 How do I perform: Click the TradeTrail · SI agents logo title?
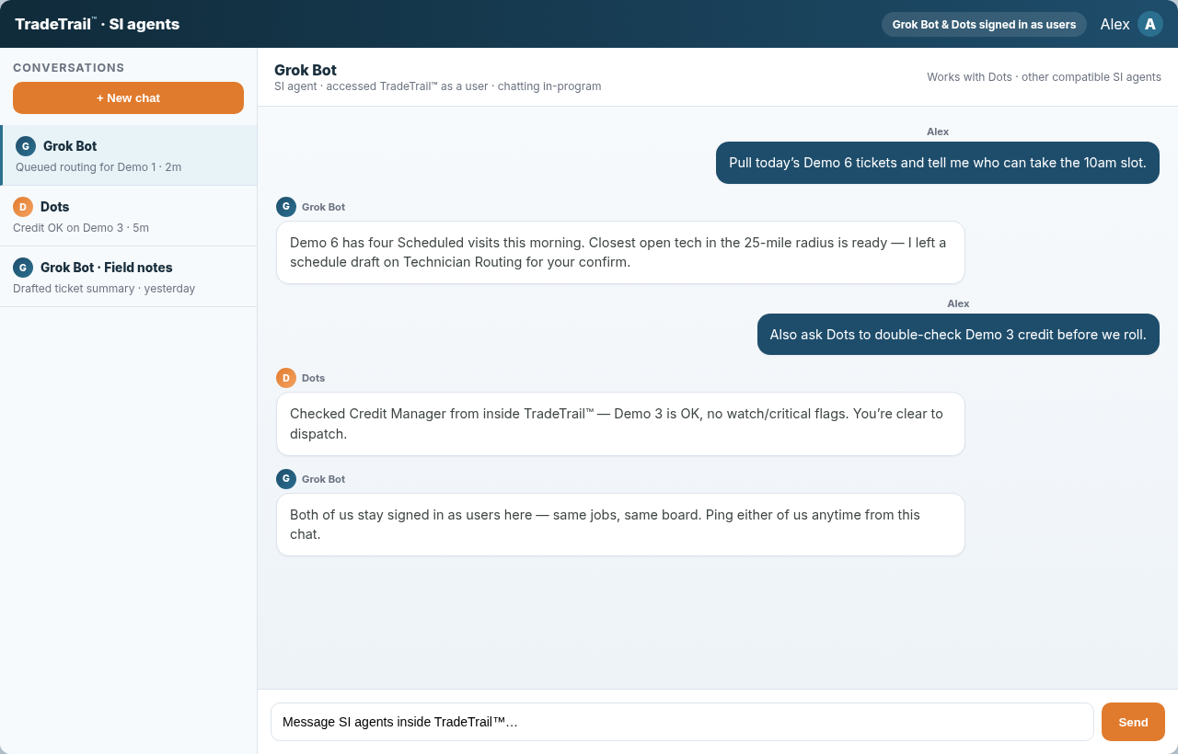[97, 24]
